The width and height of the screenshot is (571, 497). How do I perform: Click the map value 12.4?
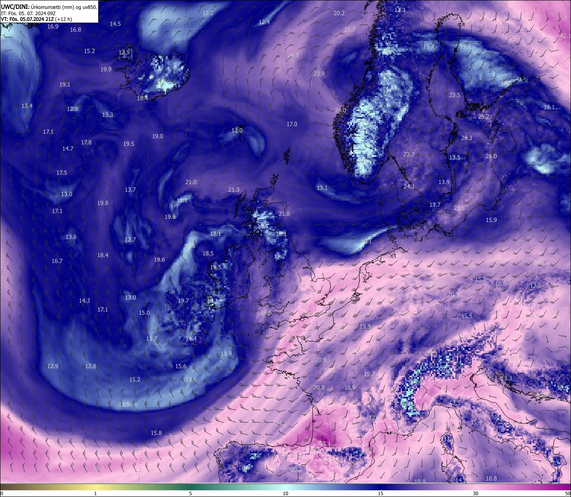tap(264, 22)
